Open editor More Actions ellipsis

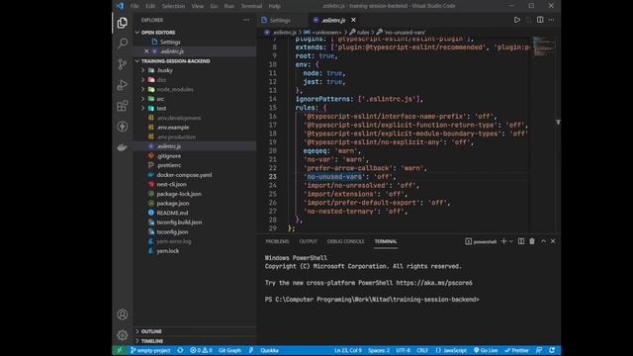[x=552, y=20]
